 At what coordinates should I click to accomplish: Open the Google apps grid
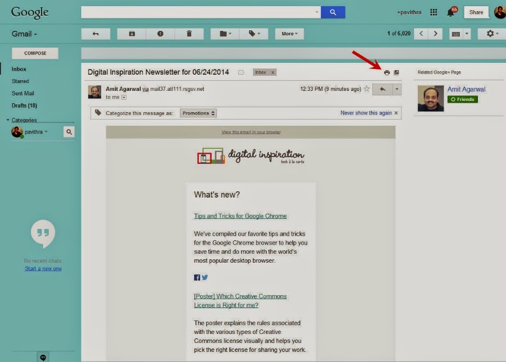coord(433,12)
